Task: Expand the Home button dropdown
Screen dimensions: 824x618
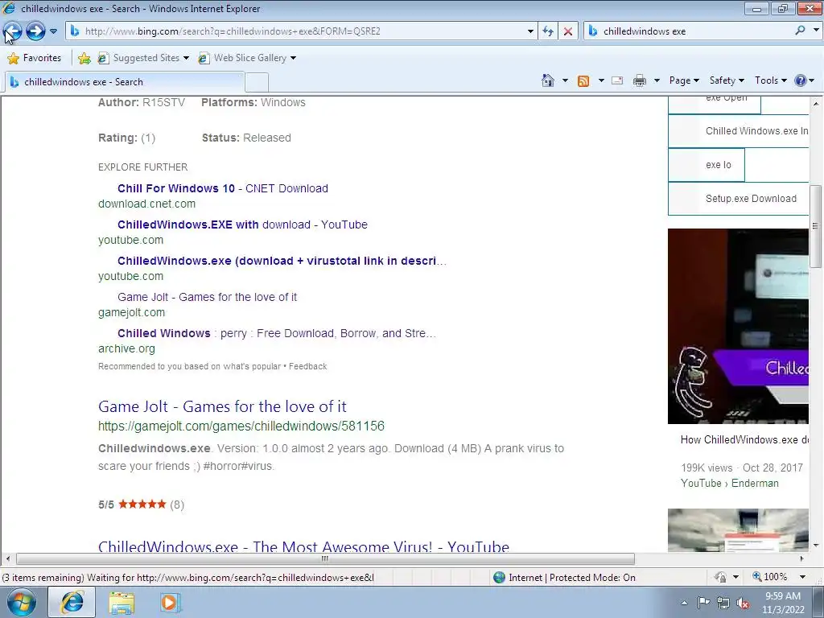Action: (565, 80)
